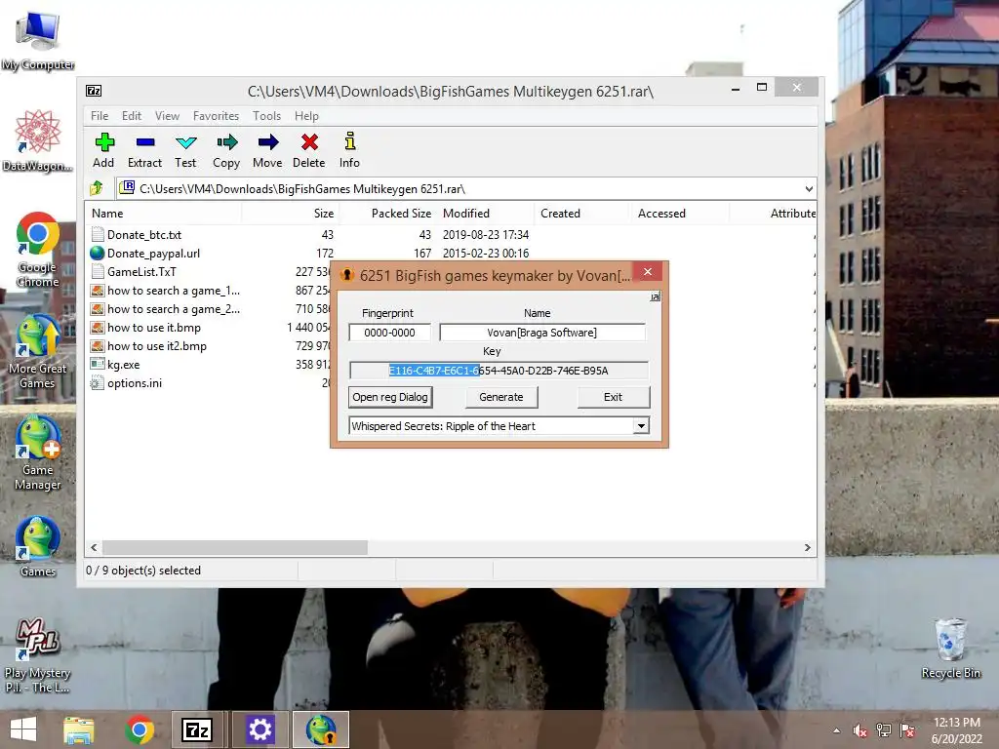The image size is (999, 749).
Task: Click the small icon in keymaker corner
Action: tap(655, 296)
